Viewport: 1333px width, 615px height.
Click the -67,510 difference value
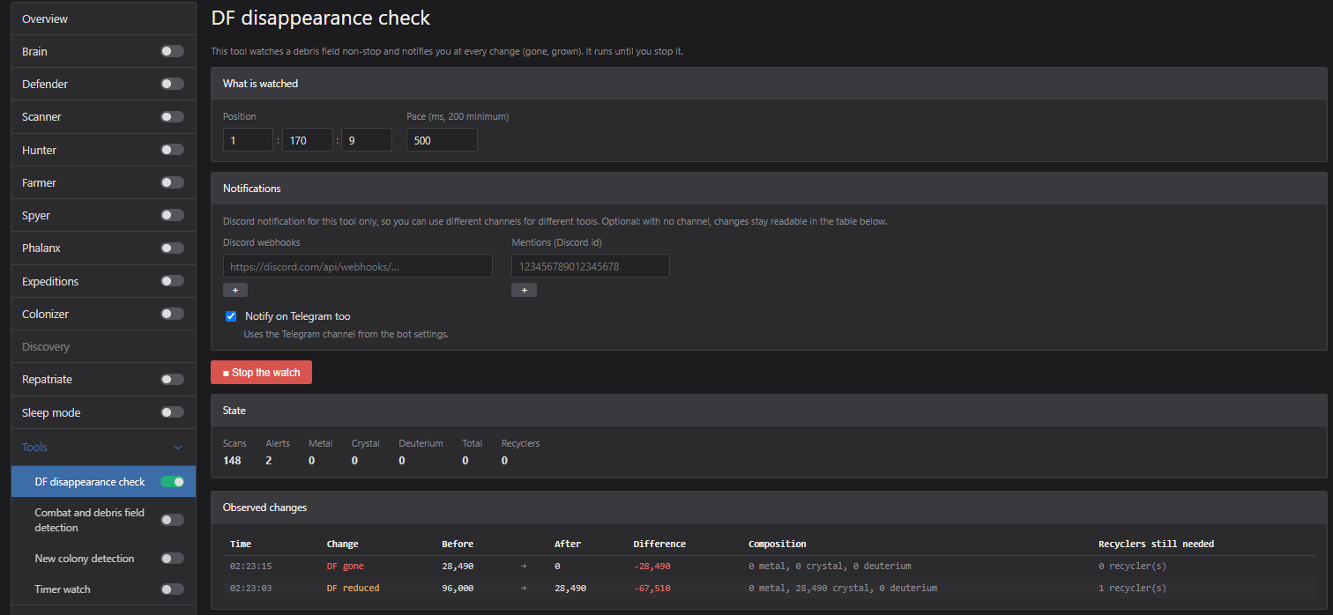click(x=652, y=588)
